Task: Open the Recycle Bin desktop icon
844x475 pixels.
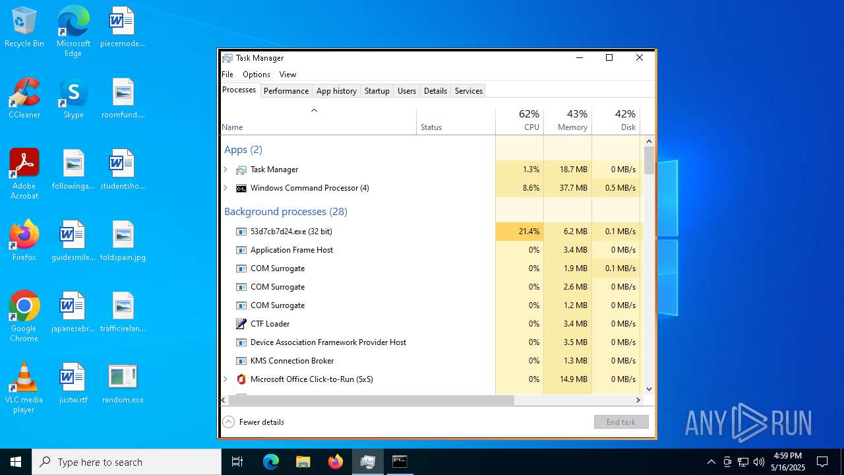Action: coord(24,28)
